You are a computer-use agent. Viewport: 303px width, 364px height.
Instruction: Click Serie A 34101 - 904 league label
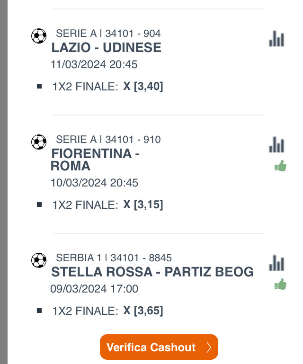[108, 34]
